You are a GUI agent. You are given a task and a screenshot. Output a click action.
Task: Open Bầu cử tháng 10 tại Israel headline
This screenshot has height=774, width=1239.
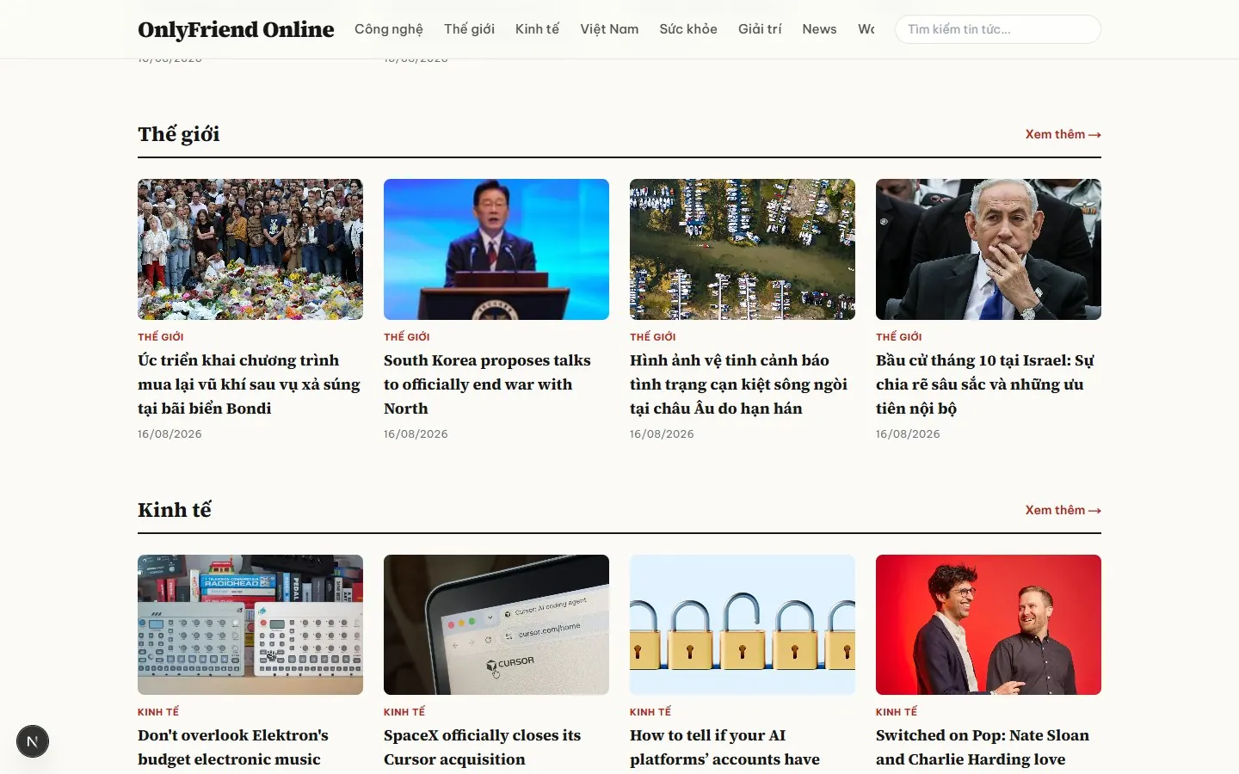[985, 384]
